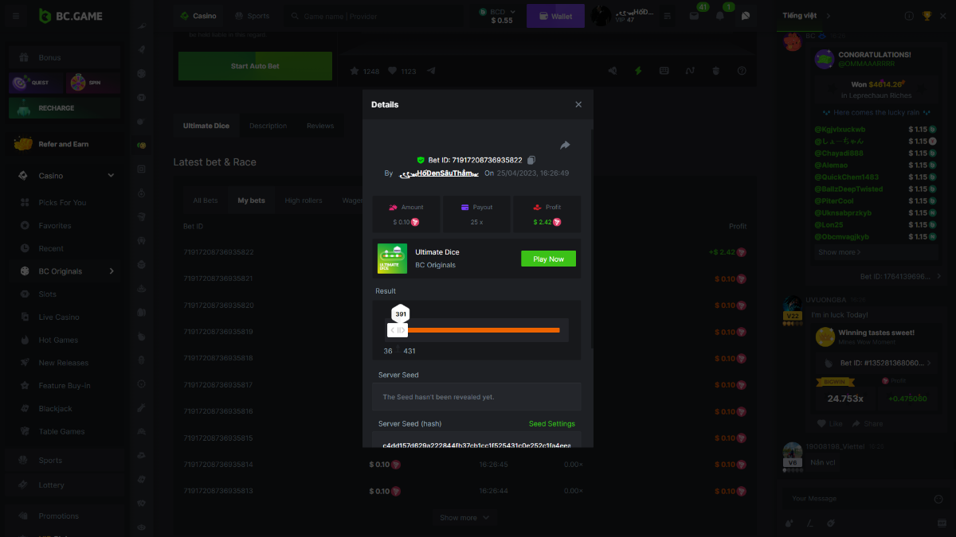This screenshot has height=537, width=956.
Task: Open the Wallet
Action: [x=555, y=16]
